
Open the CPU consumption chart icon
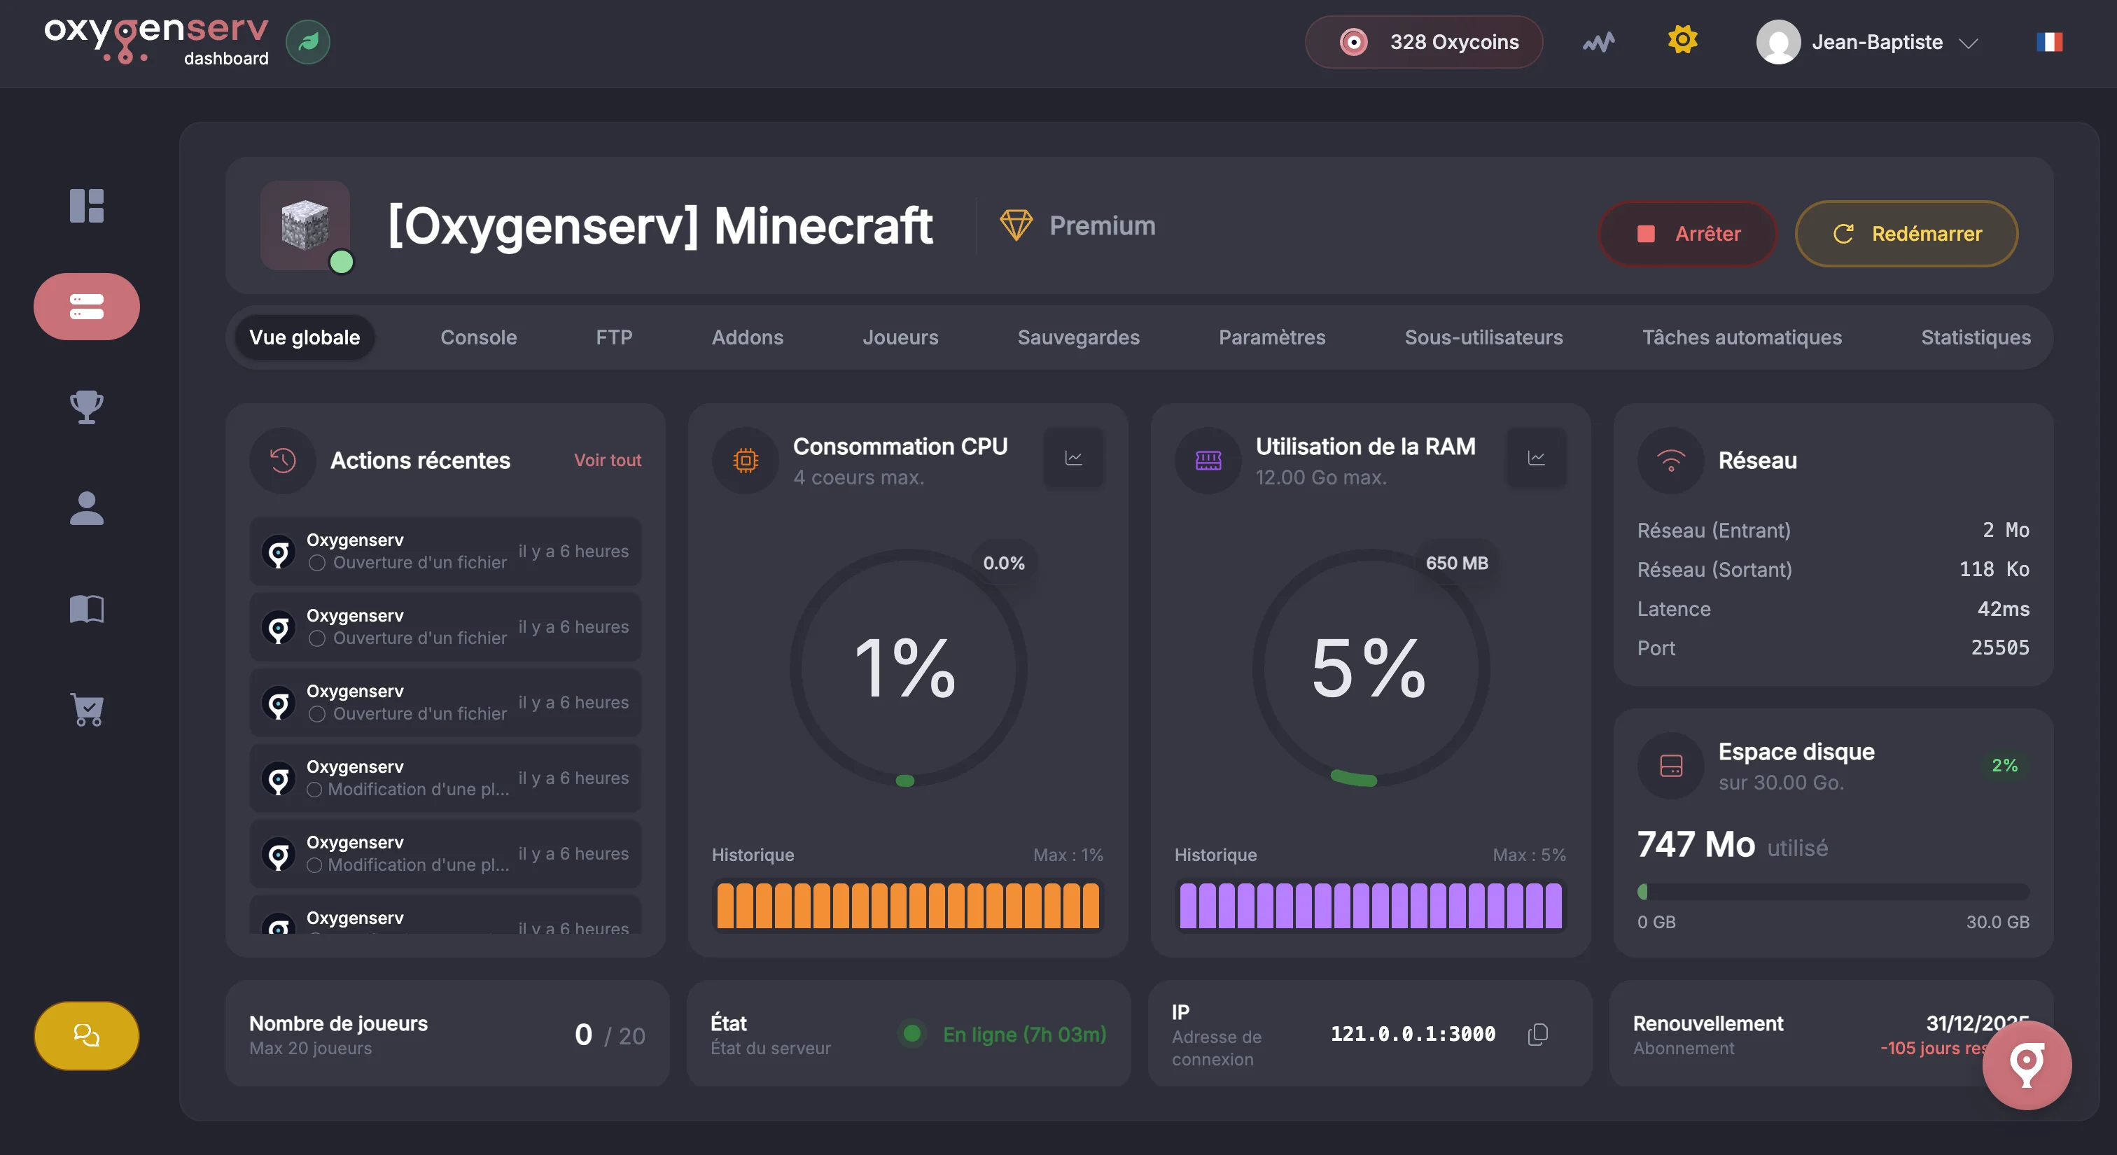(x=1073, y=458)
